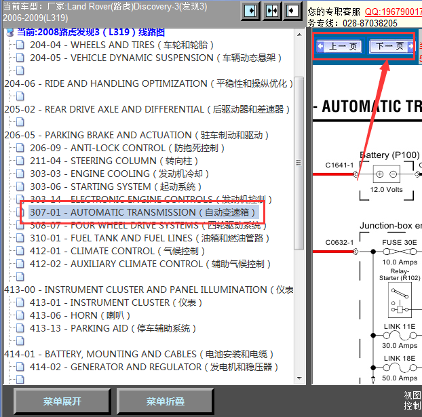Screen dimensions: 422x417
Task: Click LINK 18E label in diagram
Action: (400, 359)
